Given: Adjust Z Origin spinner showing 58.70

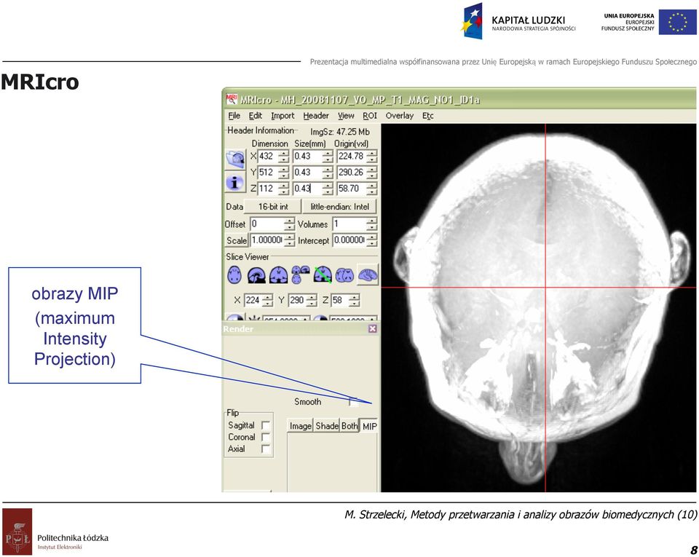Looking at the screenshot, I should coord(372,189).
